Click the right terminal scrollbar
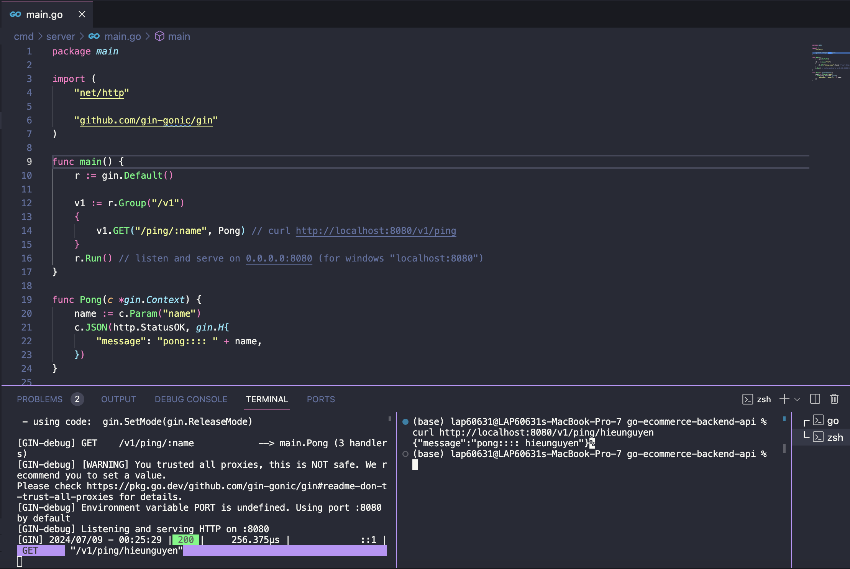The width and height of the screenshot is (850, 569). pyautogui.click(x=784, y=448)
